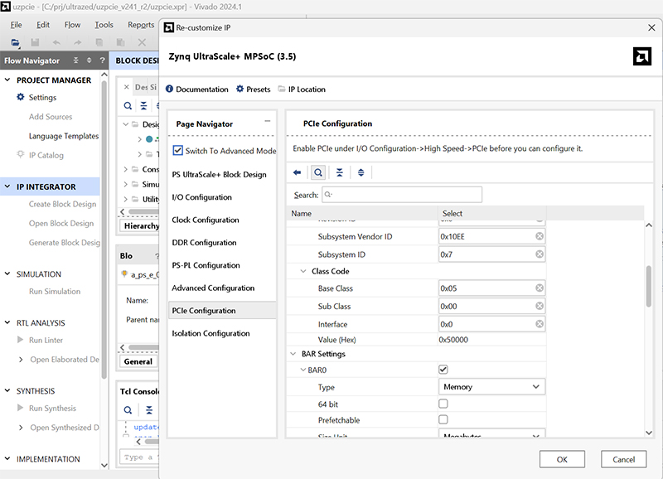Open the Tools menu
This screenshot has width=663, height=479.
pos(104,25)
